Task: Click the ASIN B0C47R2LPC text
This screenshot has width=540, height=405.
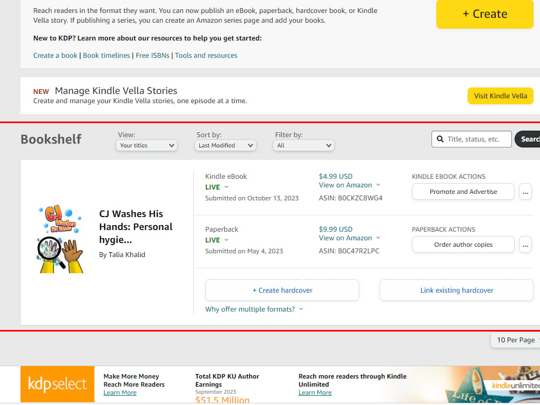Action: pyautogui.click(x=349, y=251)
